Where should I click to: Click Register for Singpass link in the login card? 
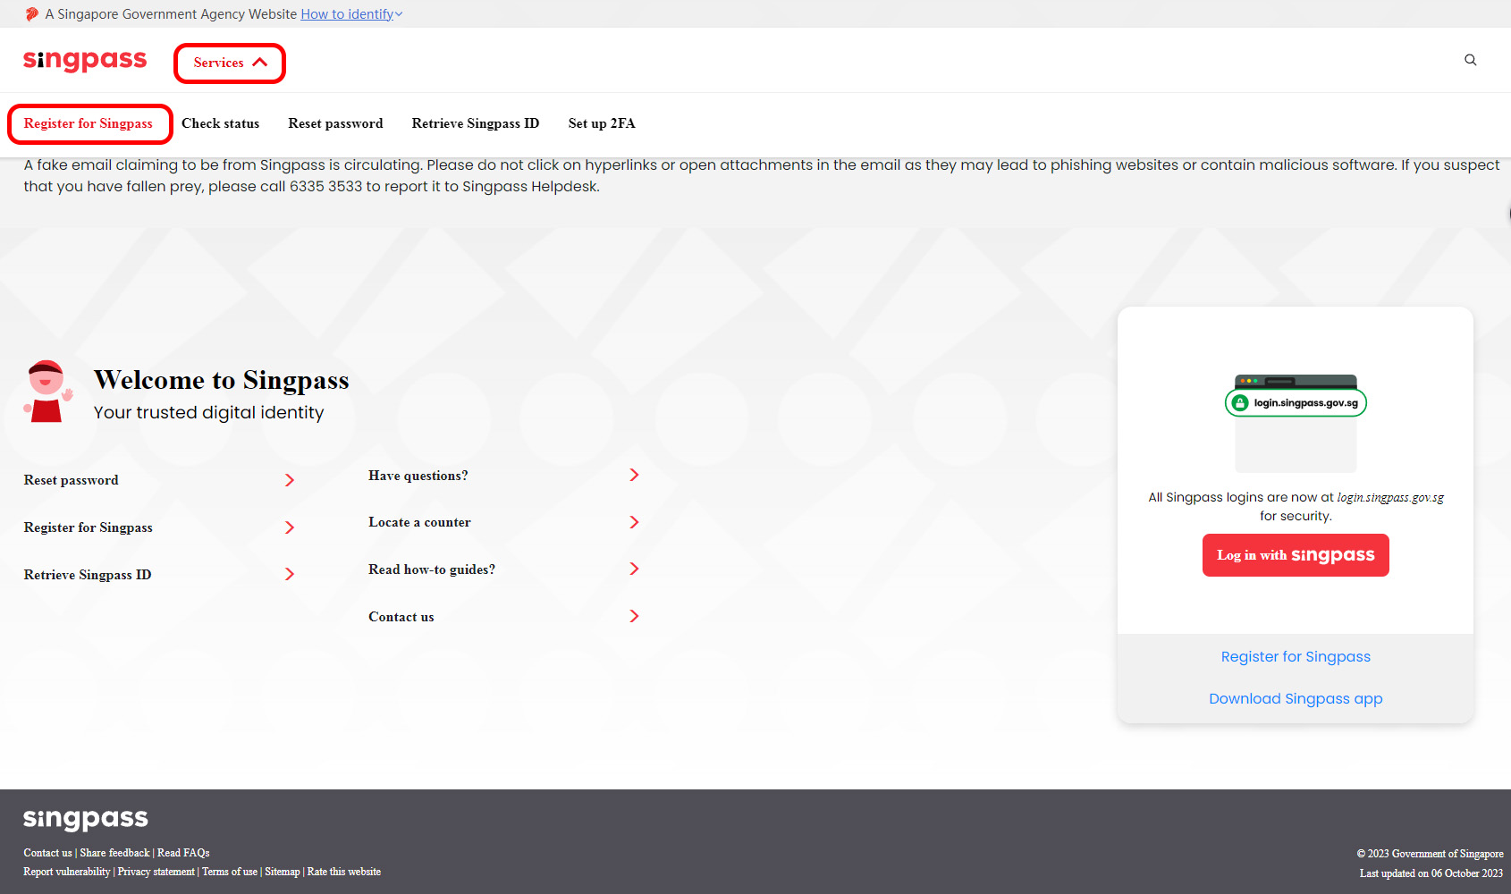pyautogui.click(x=1296, y=656)
